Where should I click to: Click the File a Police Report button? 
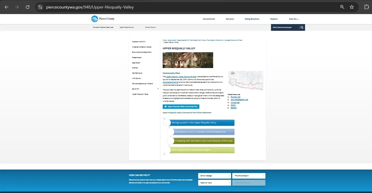tap(248, 176)
